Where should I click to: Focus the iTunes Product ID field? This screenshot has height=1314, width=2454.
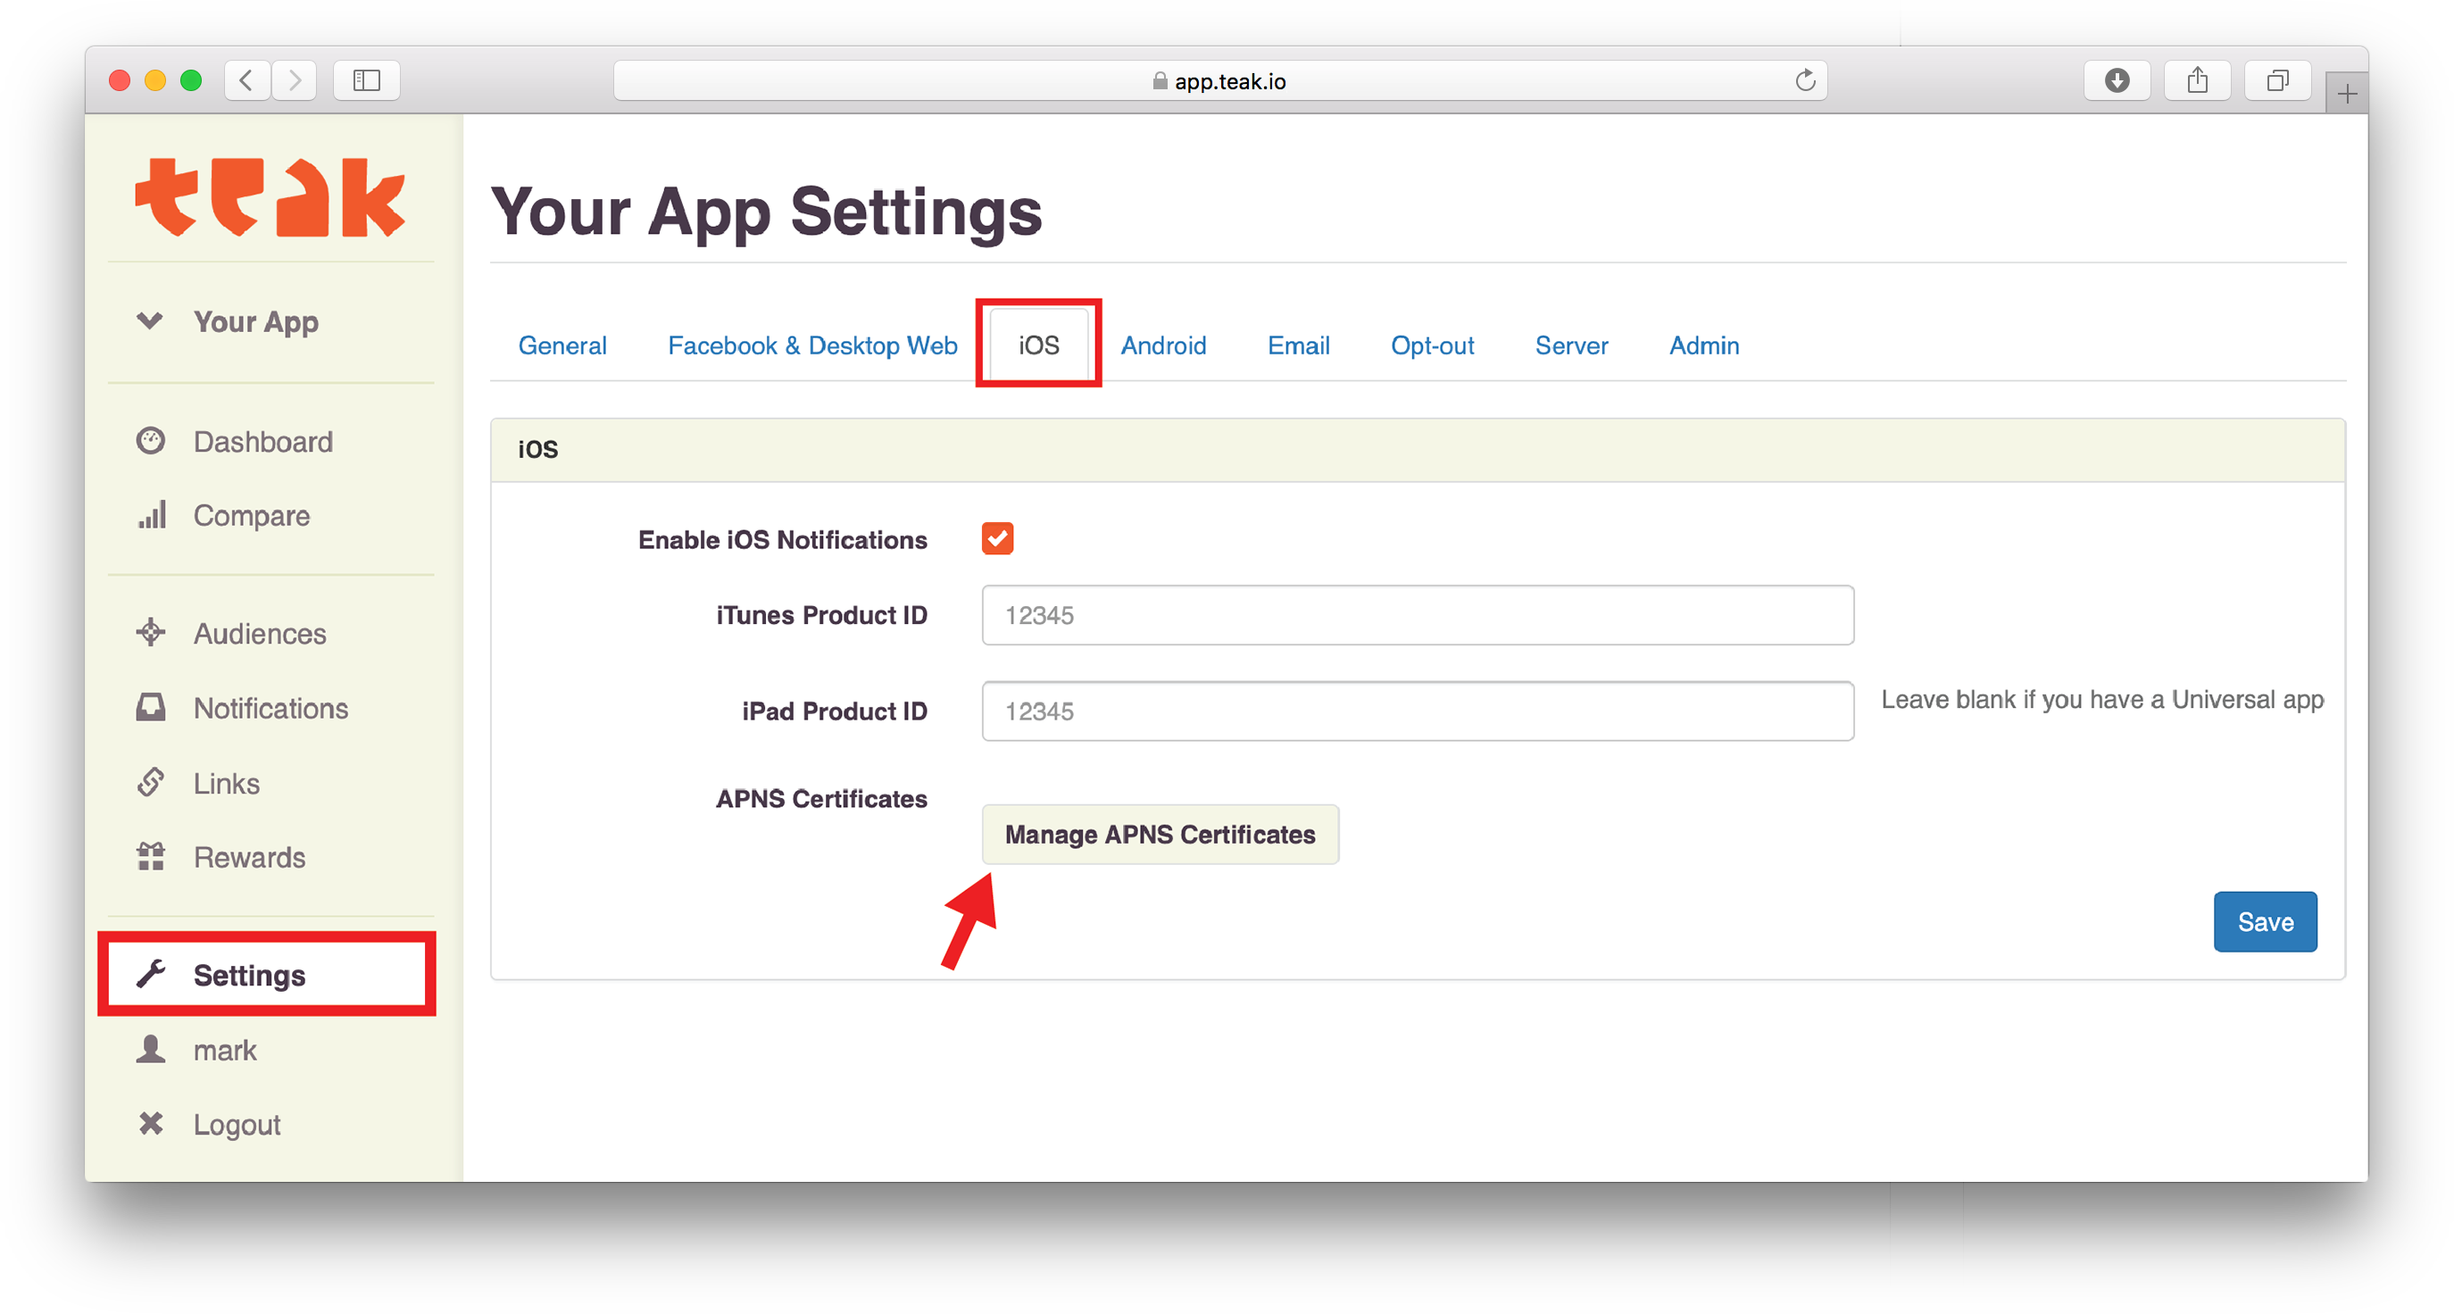[1418, 614]
